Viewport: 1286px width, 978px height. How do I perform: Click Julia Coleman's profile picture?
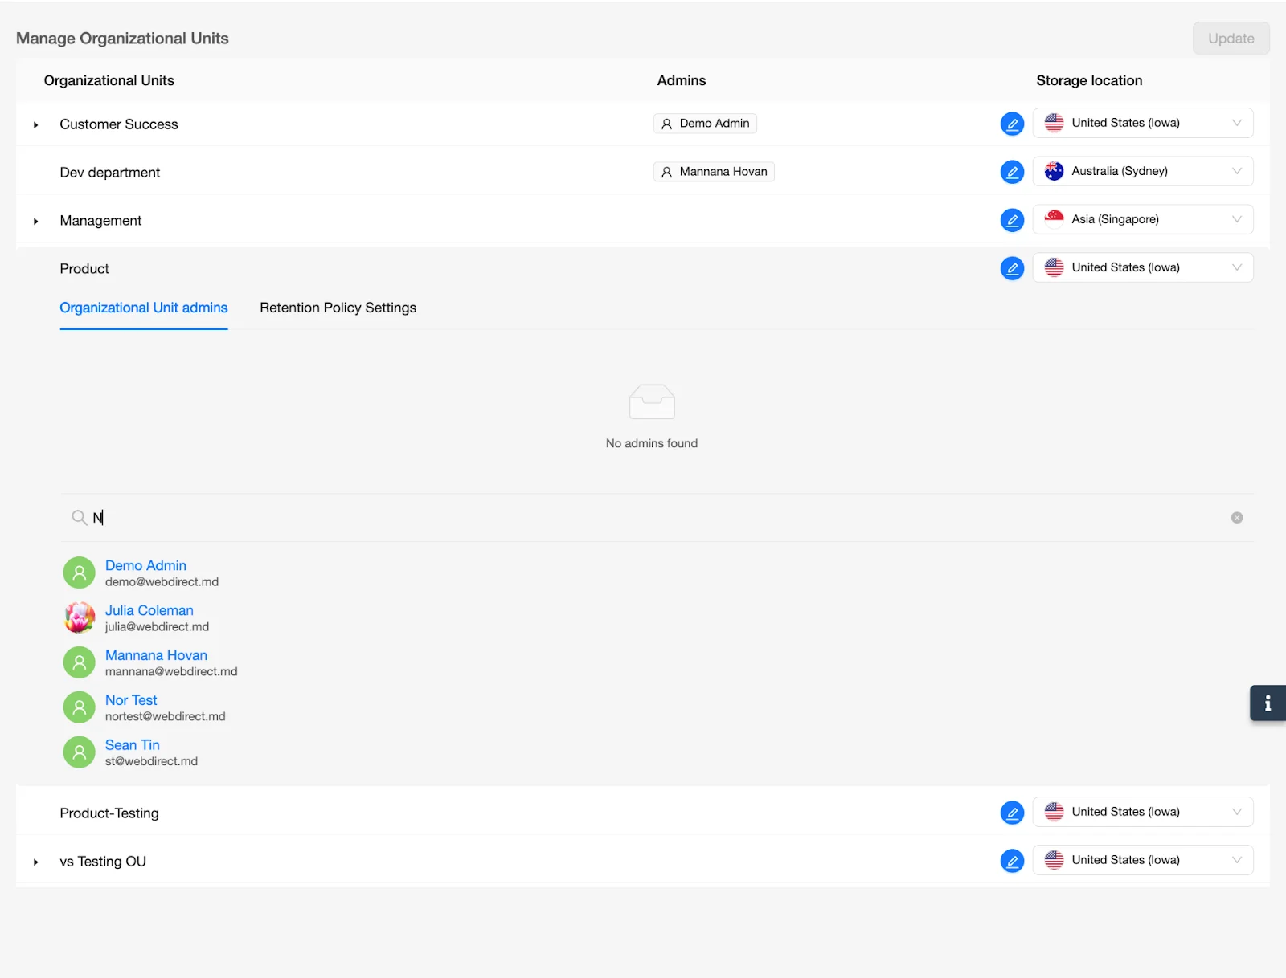79,617
